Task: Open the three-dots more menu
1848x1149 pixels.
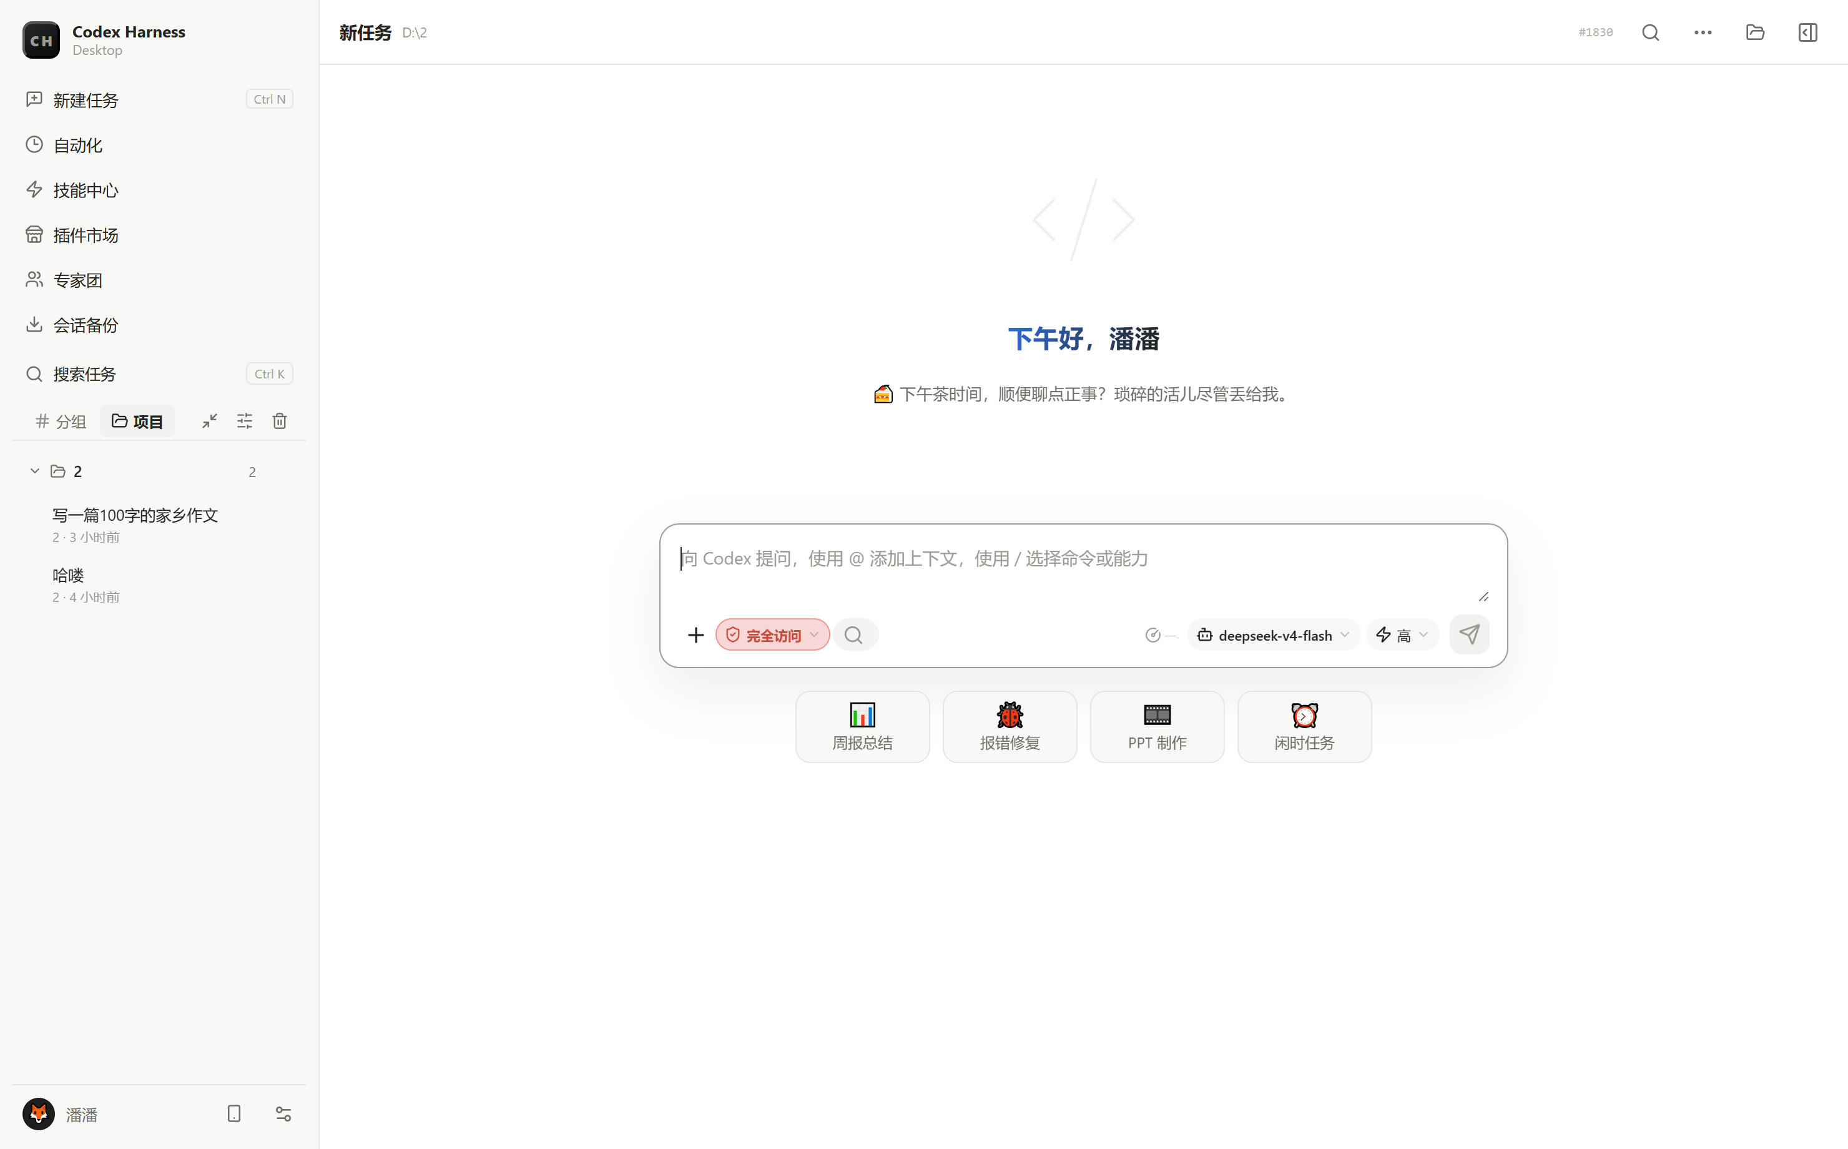Action: [1702, 32]
